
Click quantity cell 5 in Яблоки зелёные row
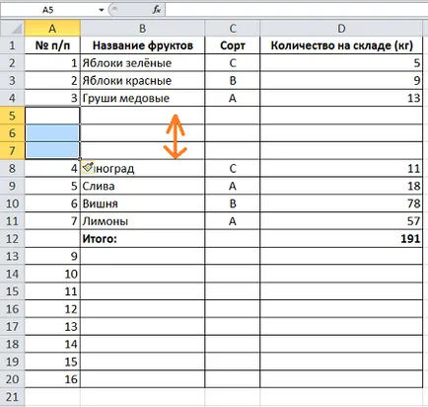[x=341, y=63]
